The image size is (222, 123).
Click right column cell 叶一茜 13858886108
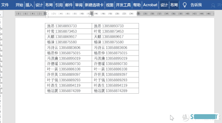tap(115, 69)
